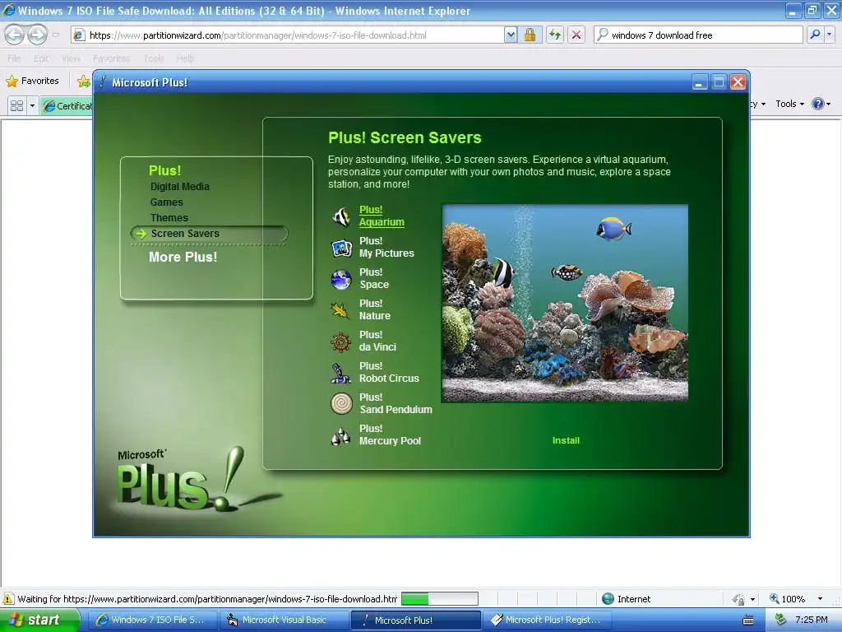Switch to the Themes category

[x=169, y=217]
